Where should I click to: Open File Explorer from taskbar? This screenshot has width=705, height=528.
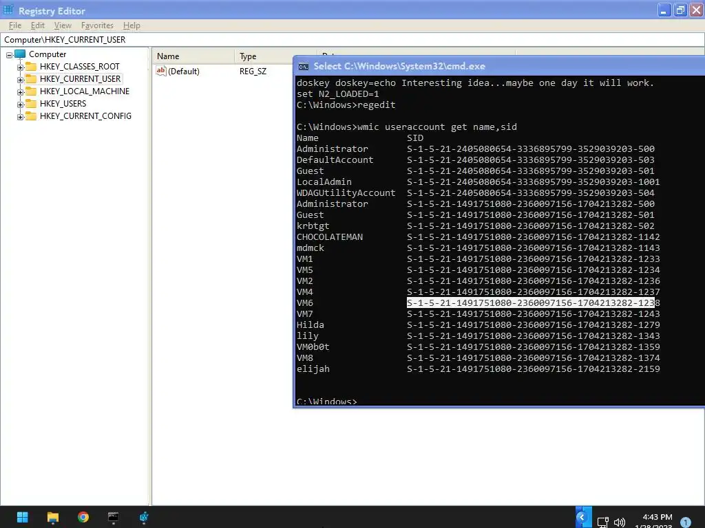[53, 517]
